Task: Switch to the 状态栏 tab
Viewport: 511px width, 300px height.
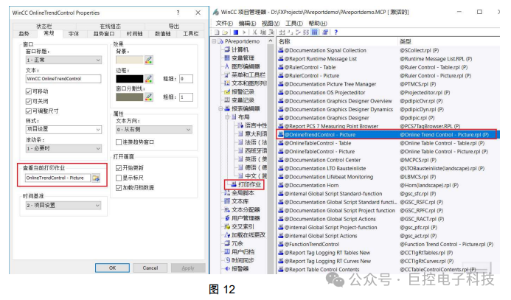Action: tap(44, 26)
